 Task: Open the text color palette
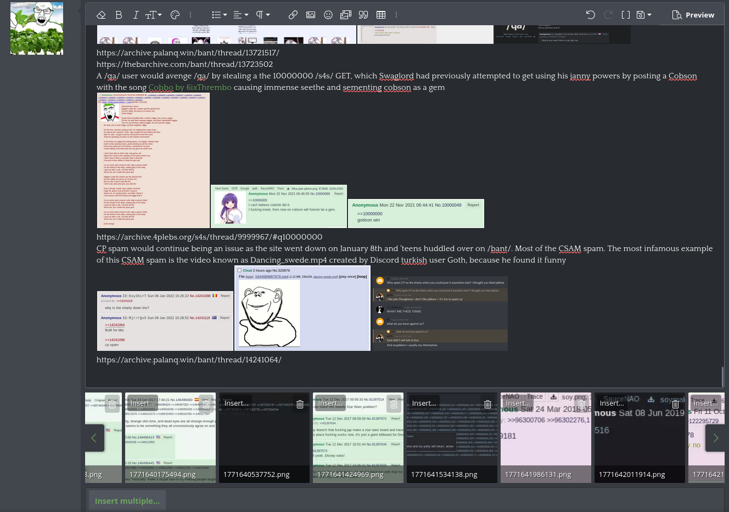pos(175,15)
